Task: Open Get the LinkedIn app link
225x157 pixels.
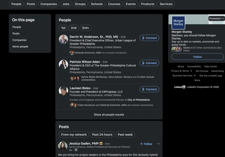Action: pyautogui.click(x=211, y=76)
